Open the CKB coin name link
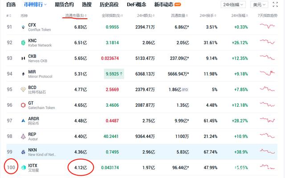The image size is (285, 178). click(x=32, y=57)
